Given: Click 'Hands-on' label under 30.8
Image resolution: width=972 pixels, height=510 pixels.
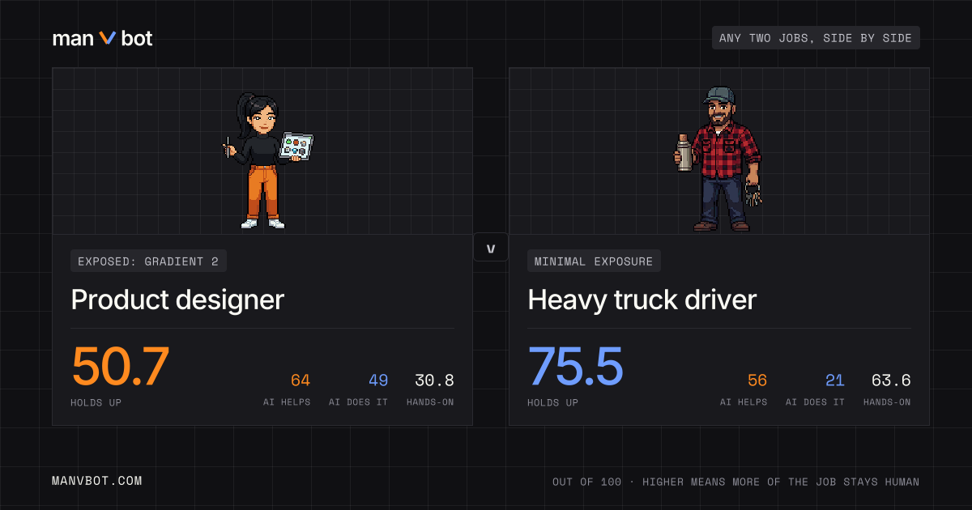Looking at the screenshot, I should pyautogui.click(x=430, y=402).
